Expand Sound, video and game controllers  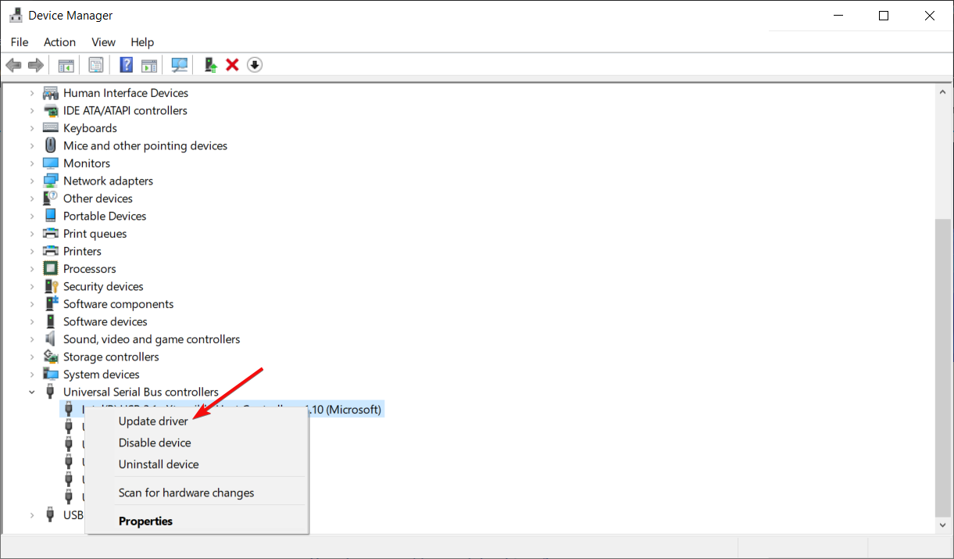tap(32, 339)
